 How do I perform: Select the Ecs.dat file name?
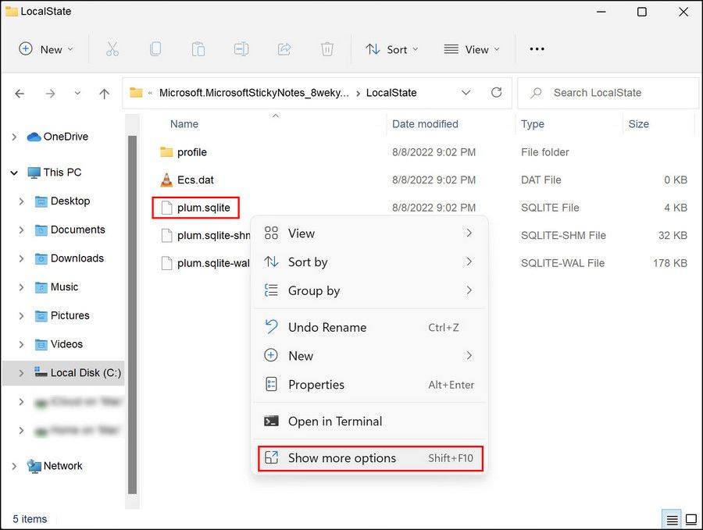click(195, 180)
